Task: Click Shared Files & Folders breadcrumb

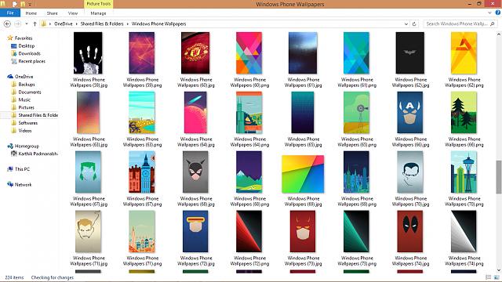Action: pos(102,24)
